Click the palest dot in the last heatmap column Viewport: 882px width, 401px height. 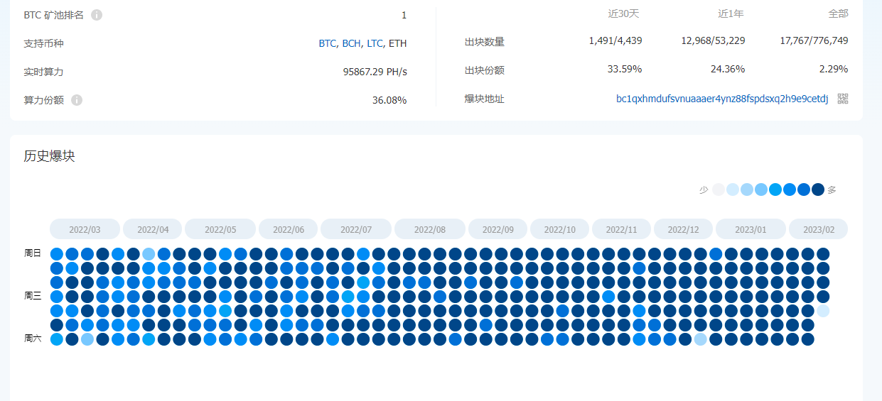pyautogui.click(x=823, y=311)
